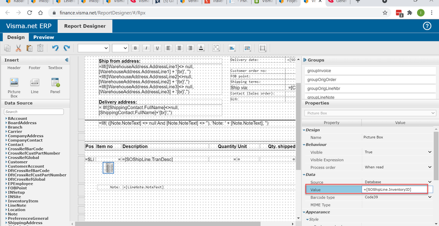Open the Visible property dropdown
The image size is (439, 226).
[x=429, y=152]
